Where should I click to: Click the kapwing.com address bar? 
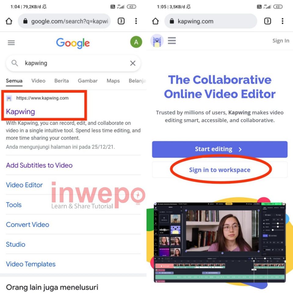click(211, 21)
